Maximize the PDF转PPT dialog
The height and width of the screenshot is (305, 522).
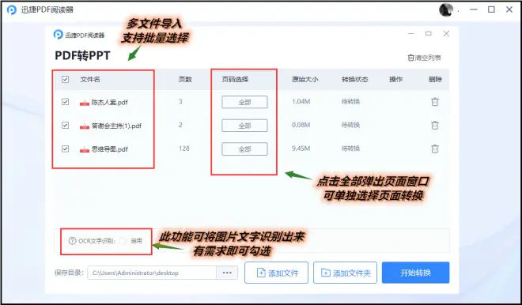click(x=429, y=34)
